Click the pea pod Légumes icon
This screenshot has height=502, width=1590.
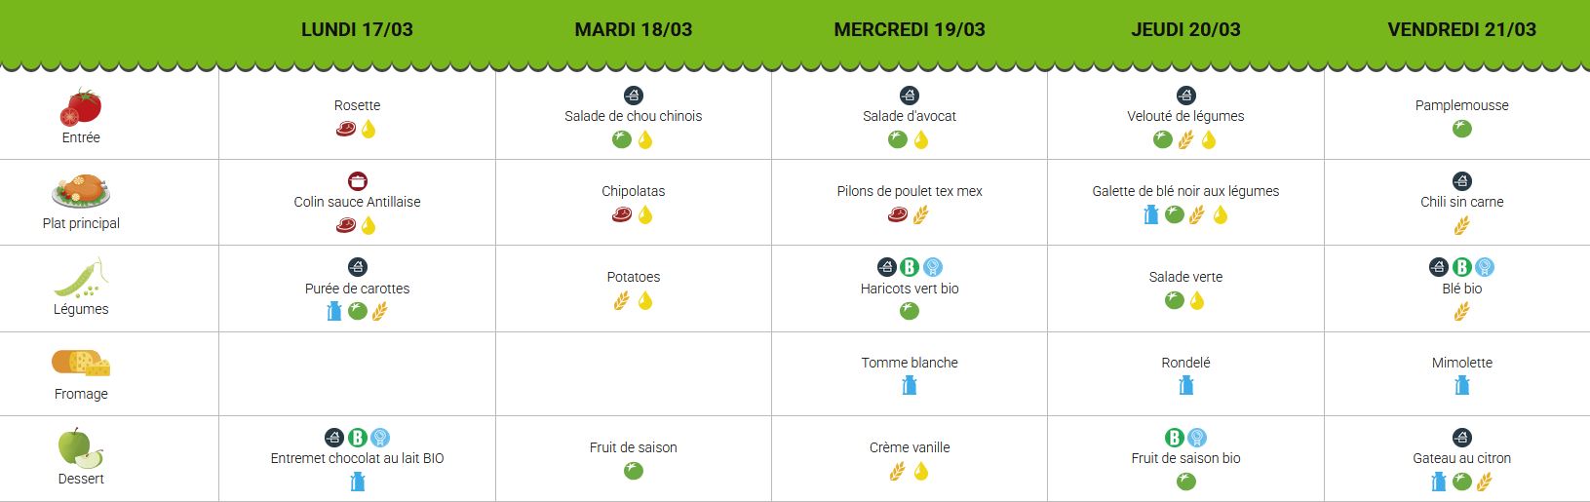click(x=81, y=278)
